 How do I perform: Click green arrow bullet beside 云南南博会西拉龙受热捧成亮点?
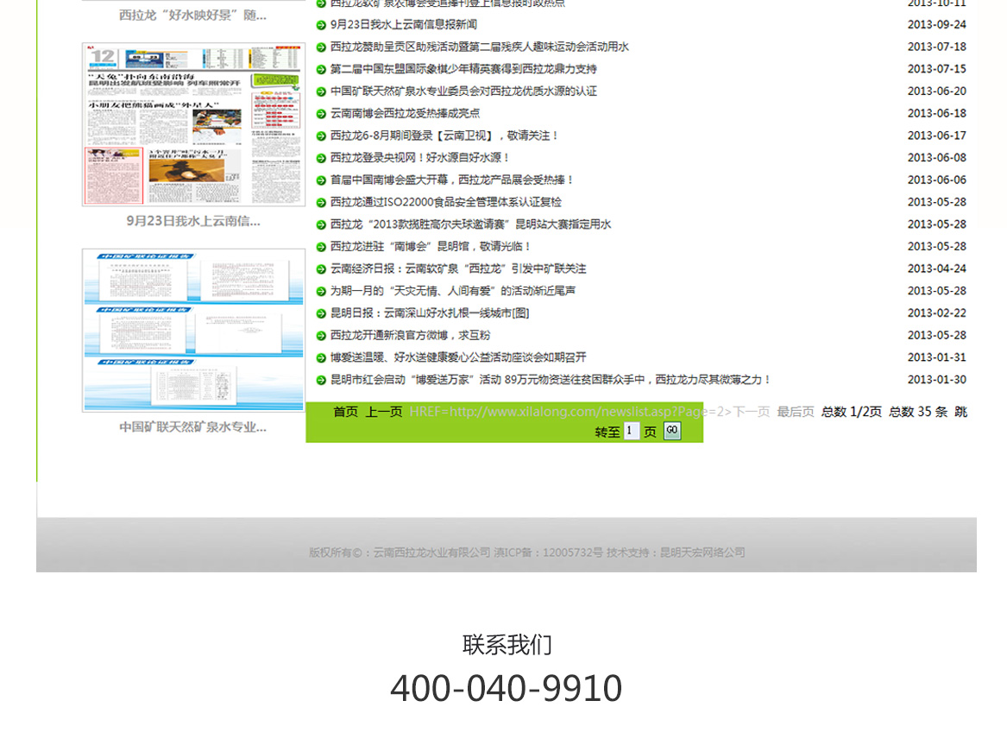click(321, 114)
